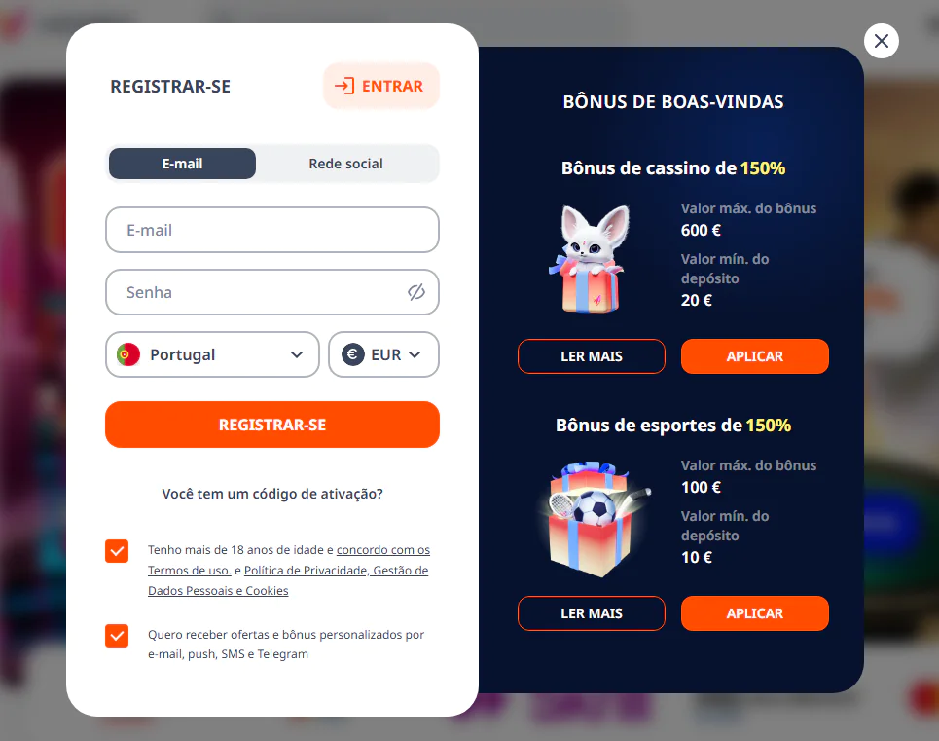Click the login arrow icon beside ENTRAR
Image resolution: width=939 pixels, height=741 pixels.
346,86
